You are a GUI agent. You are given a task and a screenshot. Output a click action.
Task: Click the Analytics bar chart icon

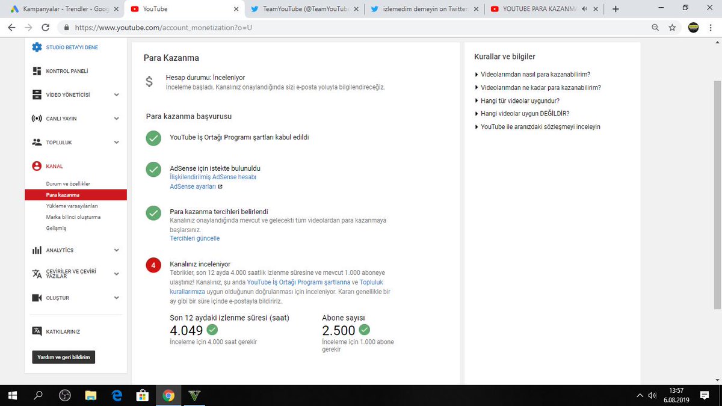tap(37, 250)
